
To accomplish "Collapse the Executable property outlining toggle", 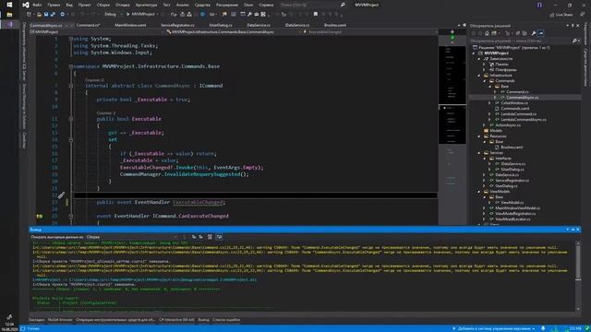I will (70, 119).
